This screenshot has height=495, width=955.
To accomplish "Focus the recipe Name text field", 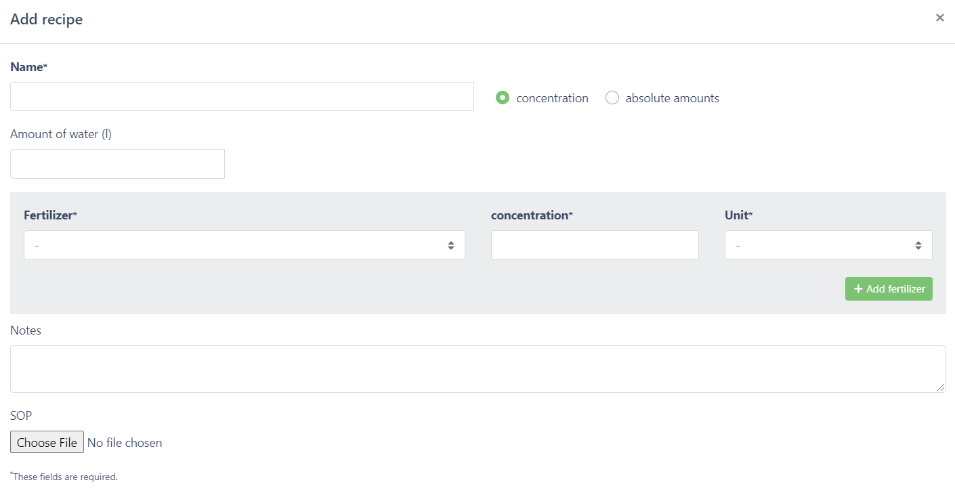I will [242, 97].
